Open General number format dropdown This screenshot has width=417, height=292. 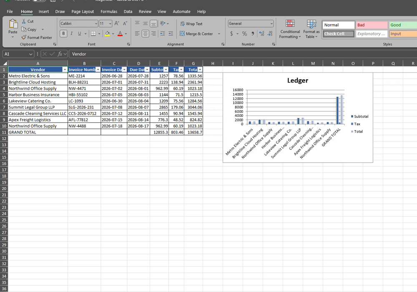pyautogui.click(x=271, y=24)
